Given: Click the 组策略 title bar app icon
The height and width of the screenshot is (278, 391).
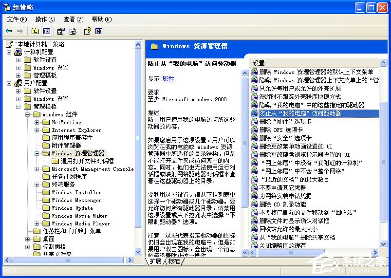Looking at the screenshot, I should (7, 7).
